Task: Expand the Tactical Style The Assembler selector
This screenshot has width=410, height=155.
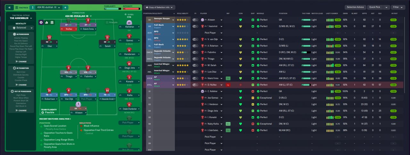Action: click(21, 18)
